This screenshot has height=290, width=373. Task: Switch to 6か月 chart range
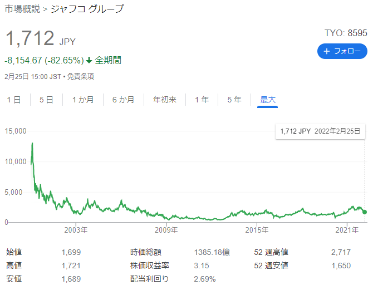pos(123,100)
